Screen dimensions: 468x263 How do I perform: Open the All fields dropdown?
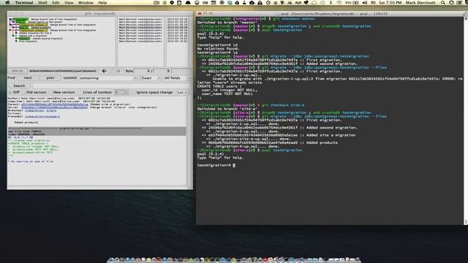pyautogui.click(x=177, y=78)
